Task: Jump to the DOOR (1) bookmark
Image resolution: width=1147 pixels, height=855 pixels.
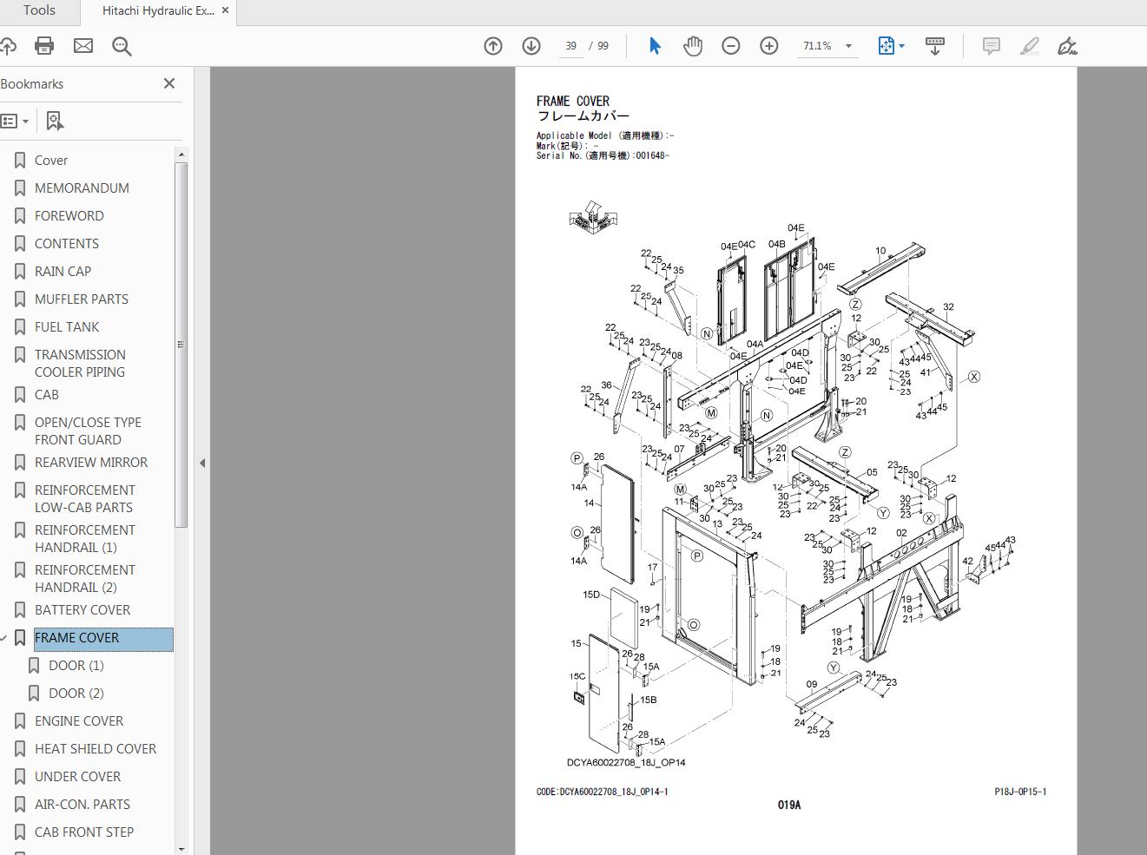Action: coord(75,665)
